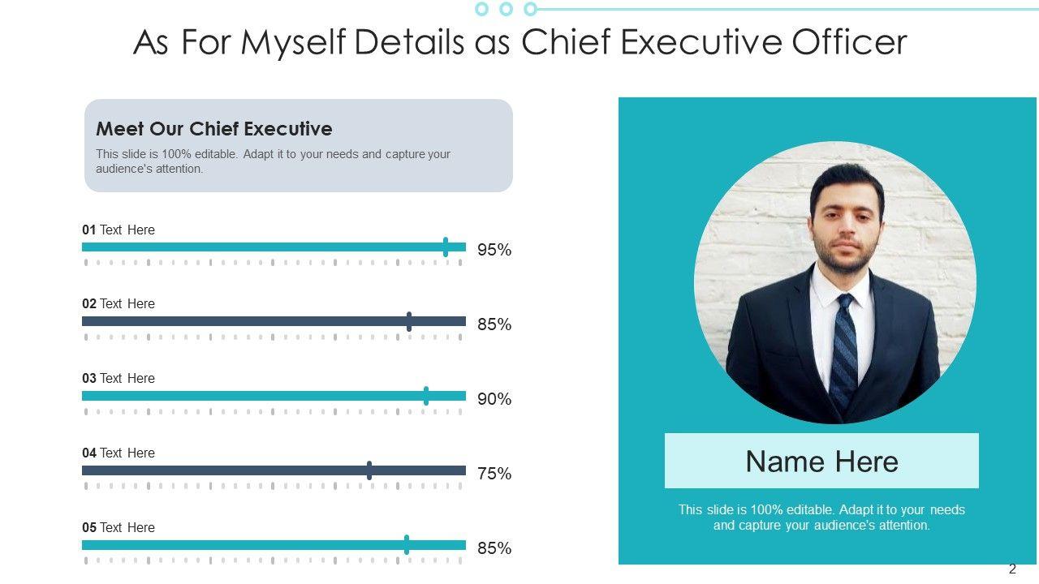Select the 75% percentage value

click(x=494, y=474)
